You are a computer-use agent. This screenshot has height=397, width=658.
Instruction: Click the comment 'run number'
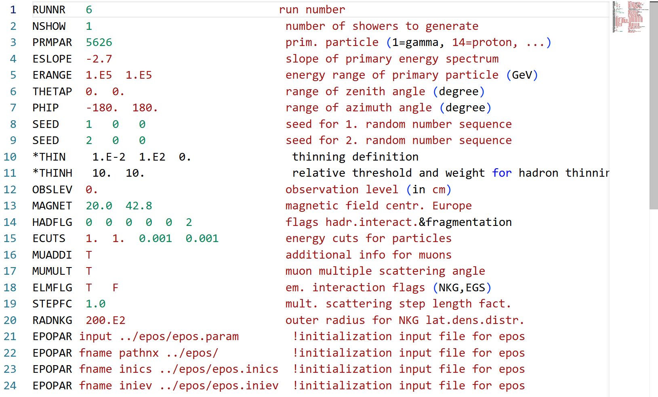(312, 9)
